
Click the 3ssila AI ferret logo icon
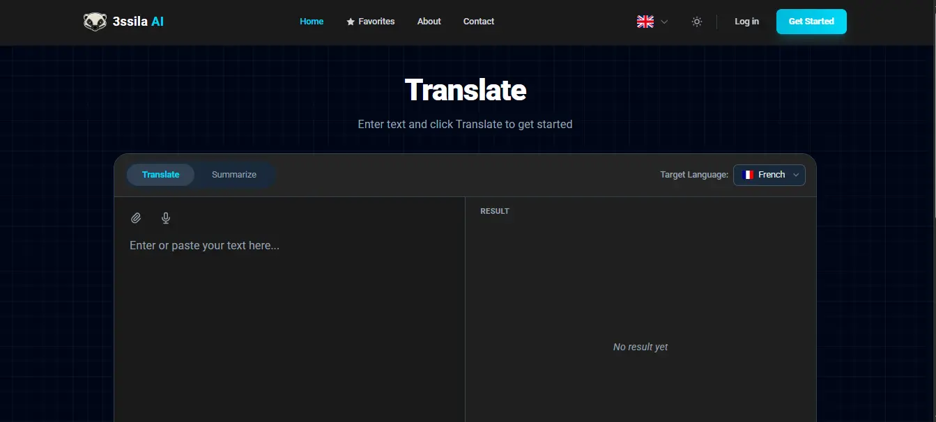95,22
